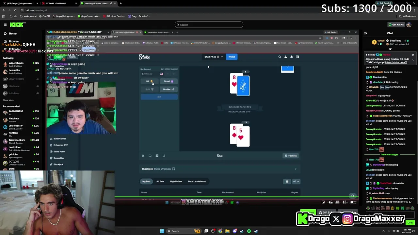This screenshot has width=418, height=235.
Task: Open the Chrome apps grid shortcut
Action: pos(3,16)
